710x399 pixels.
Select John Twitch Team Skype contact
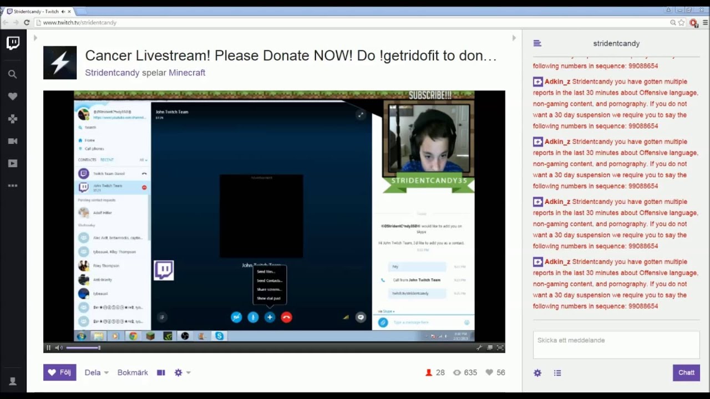pyautogui.click(x=113, y=187)
